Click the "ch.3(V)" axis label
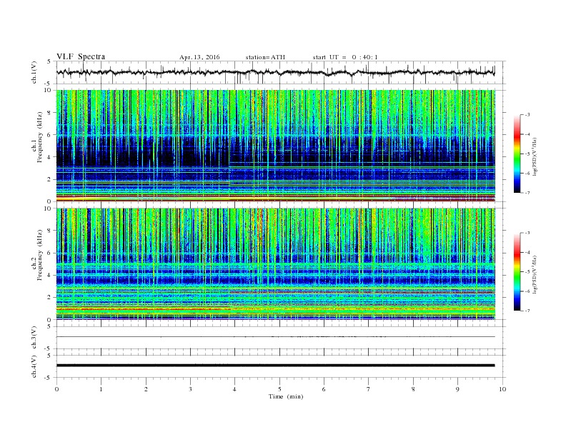Screen dimensions: 566x437 34,338
